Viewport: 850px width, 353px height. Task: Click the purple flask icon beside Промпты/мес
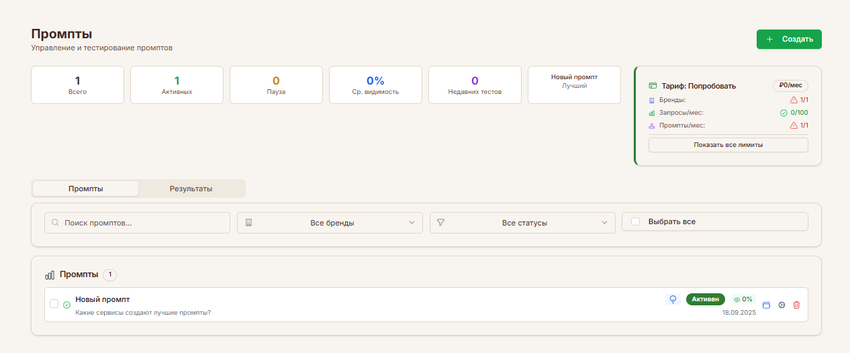click(x=652, y=125)
